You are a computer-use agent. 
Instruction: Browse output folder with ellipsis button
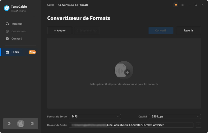tap(199, 125)
